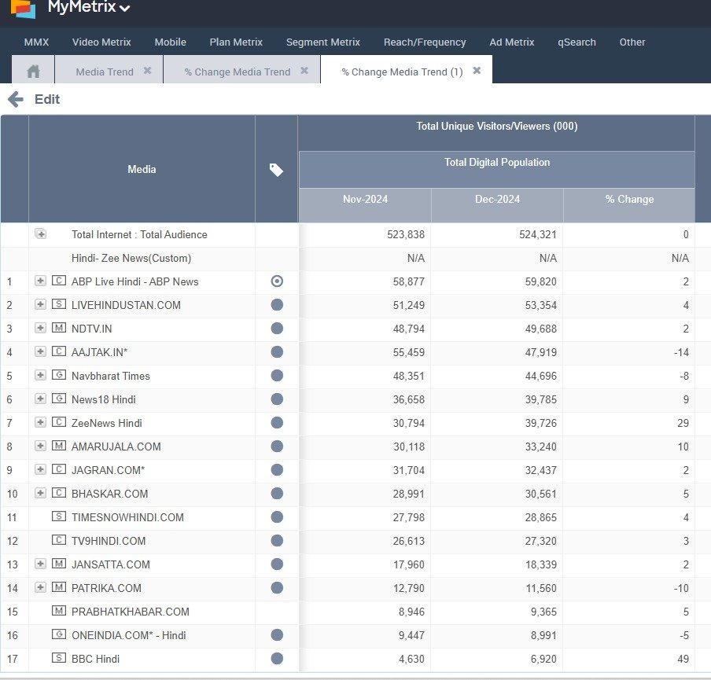Close the % Change Media Trend (1) tab

coord(477,70)
